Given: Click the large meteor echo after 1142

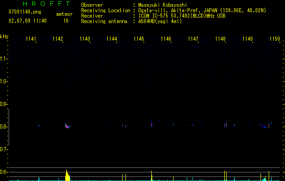Looking at the screenshot, I should click(68, 126).
